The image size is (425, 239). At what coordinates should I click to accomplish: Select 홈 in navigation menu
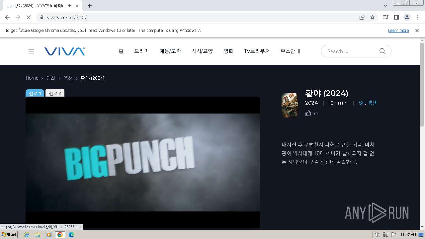[121, 51]
